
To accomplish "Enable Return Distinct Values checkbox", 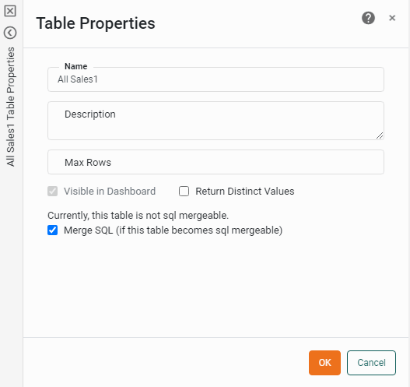I will (184, 192).
